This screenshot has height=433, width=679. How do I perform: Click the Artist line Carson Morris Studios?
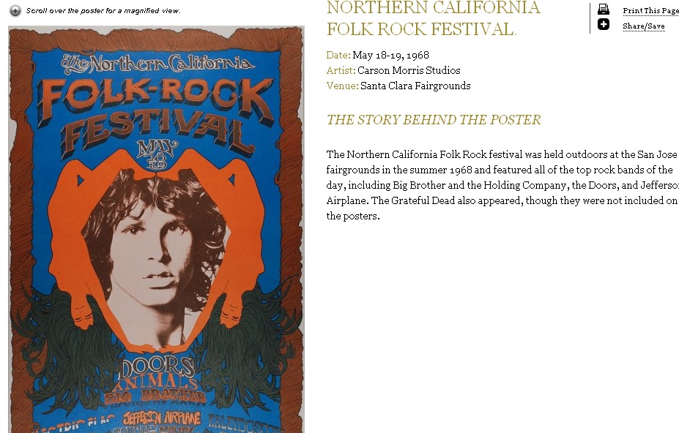(393, 70)
